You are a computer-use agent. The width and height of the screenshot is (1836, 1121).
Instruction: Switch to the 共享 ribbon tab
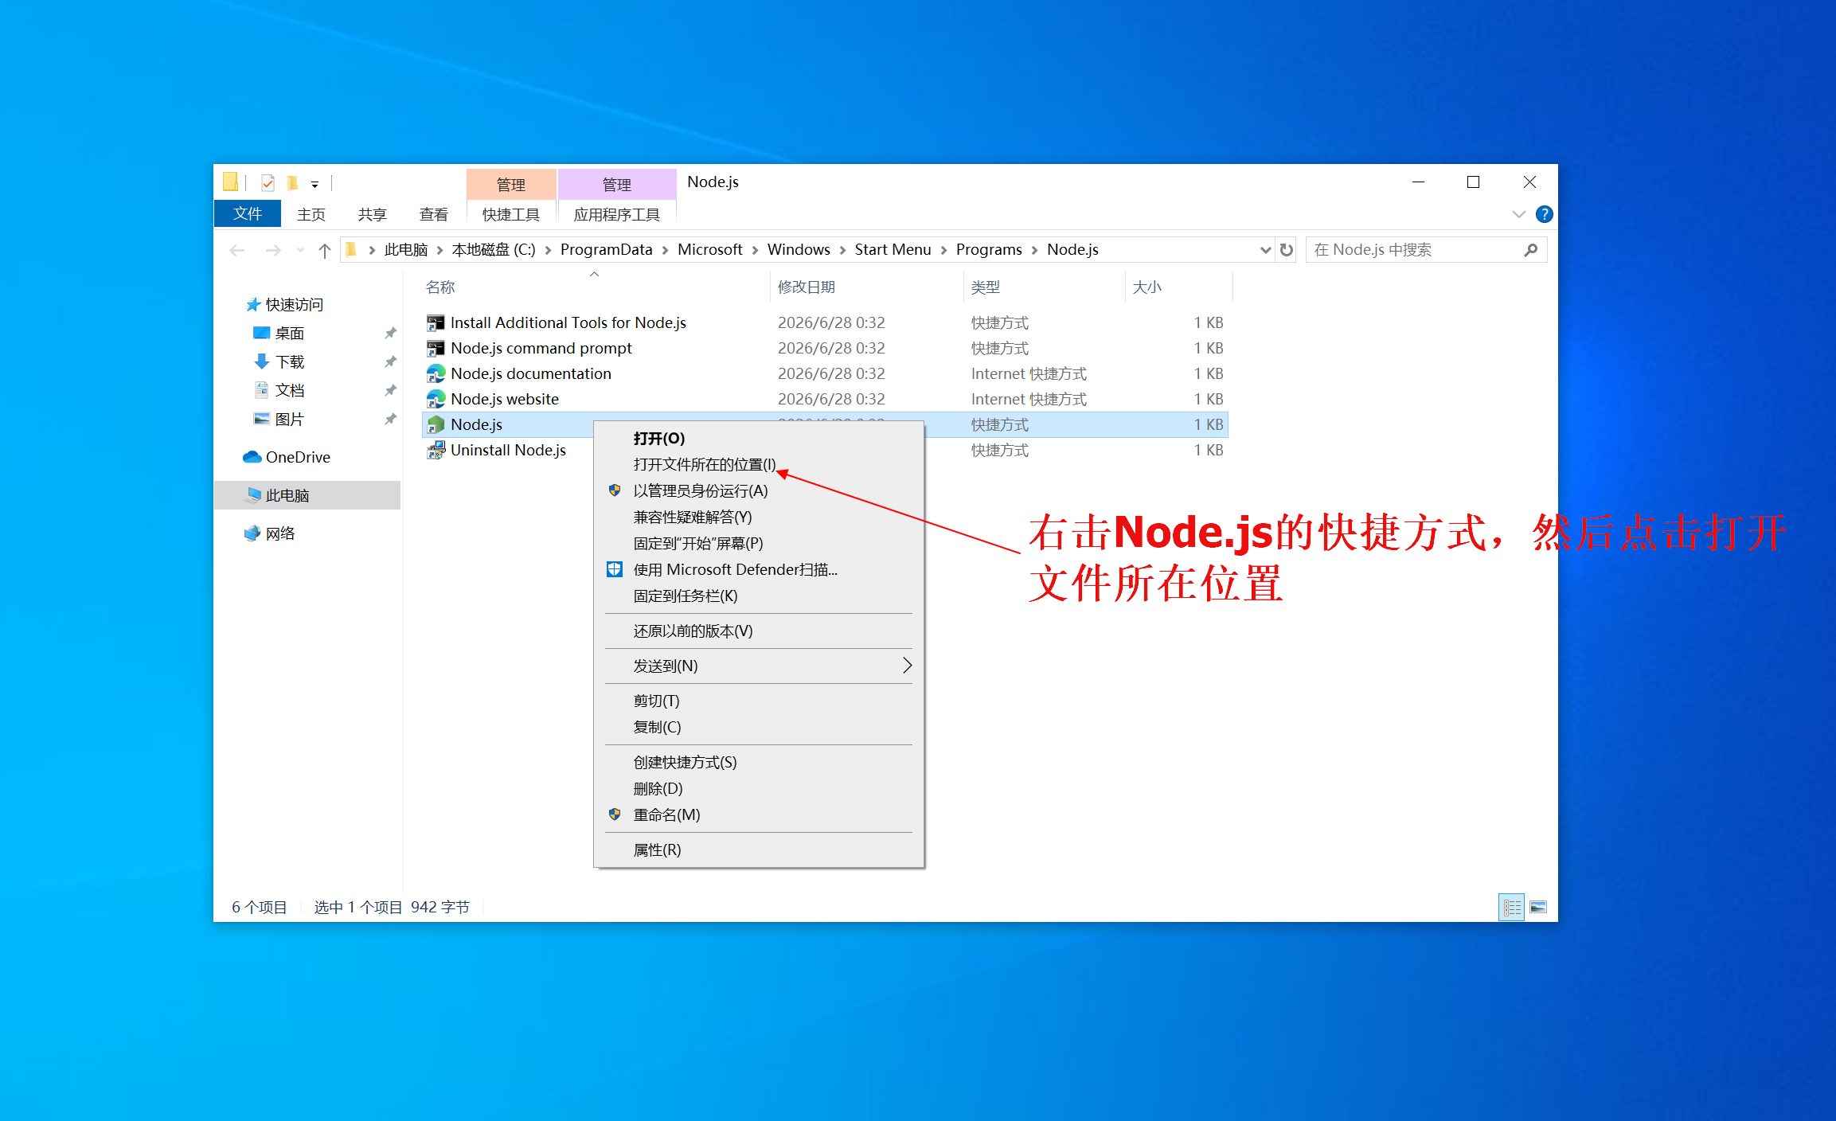[x=372, y=214]
